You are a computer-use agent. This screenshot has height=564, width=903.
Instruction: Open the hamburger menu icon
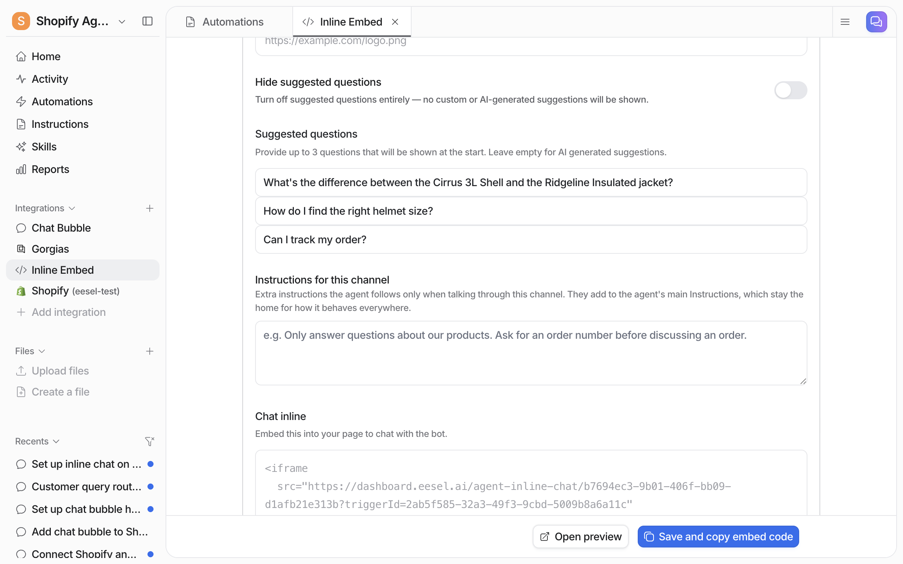click(x=845, y=22)
